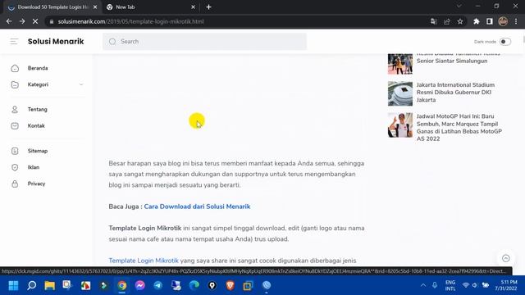Open Chrome three-dot menu
The height and width of the screenshot is (295, 525).
click(516, 21)
